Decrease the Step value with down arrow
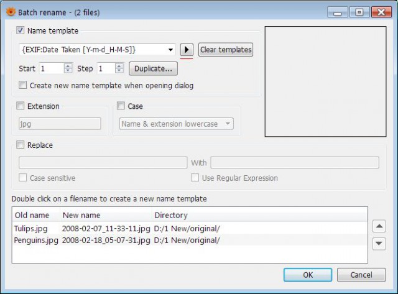This screenshot has height=294, width=398. click(x=119, y=71)
